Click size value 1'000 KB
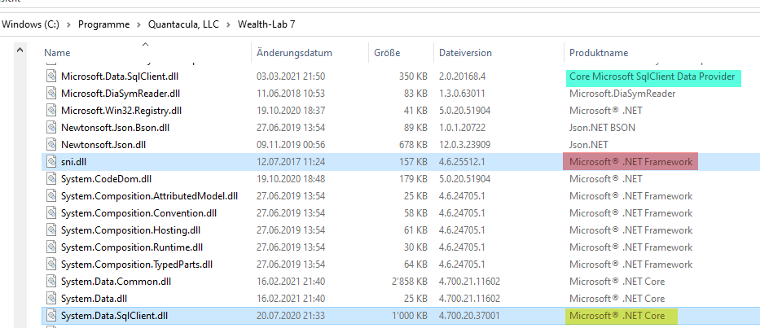This screenshot has height=328, width=760. (x=408, y=316)
